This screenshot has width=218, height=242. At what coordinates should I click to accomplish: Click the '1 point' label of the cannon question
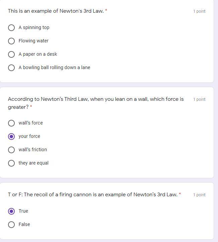point(199,195)
